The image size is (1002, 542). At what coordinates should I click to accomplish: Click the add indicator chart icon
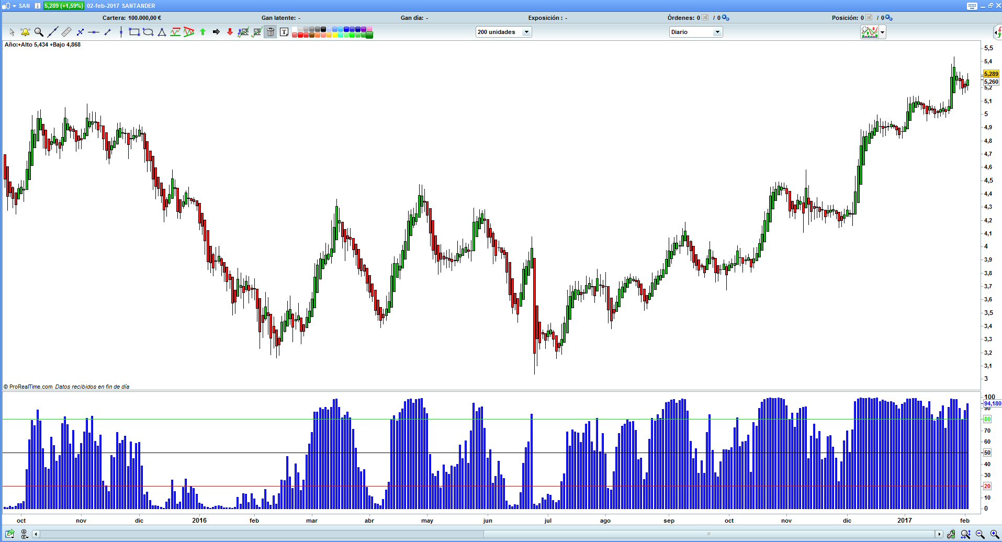pos(870,32)
